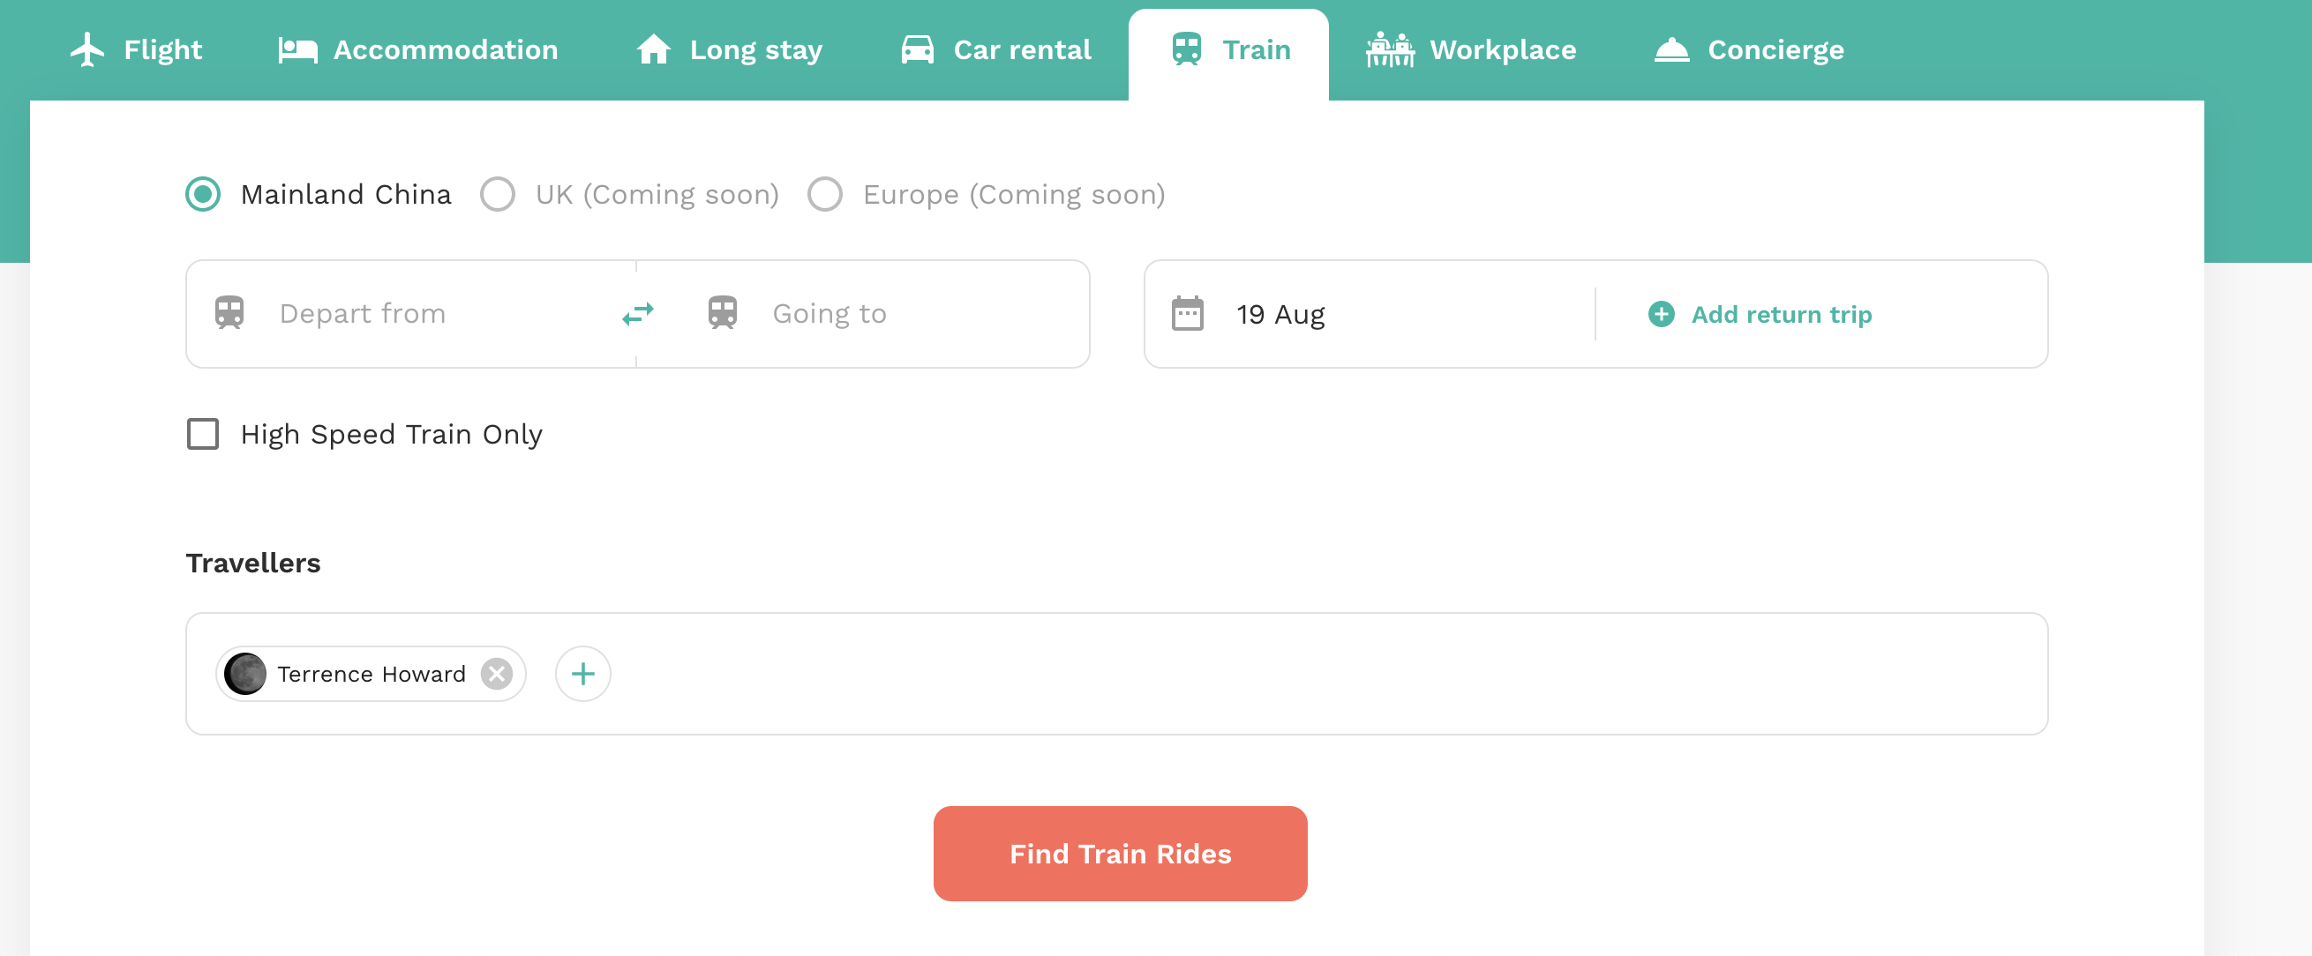
Task: Open the Going to station field
Action: 863,314
